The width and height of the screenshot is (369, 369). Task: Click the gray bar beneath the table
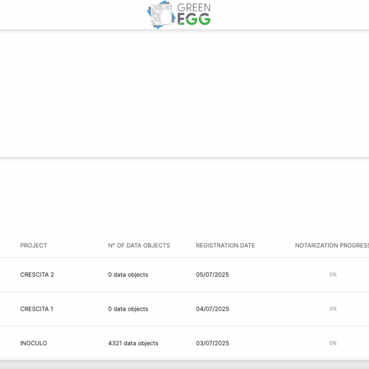(184, 364)
